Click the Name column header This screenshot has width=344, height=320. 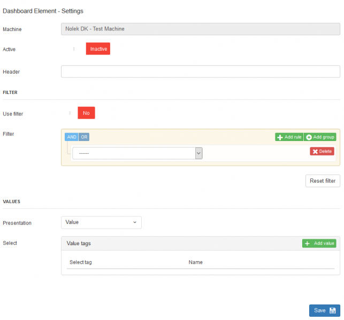tap(195, 262)
